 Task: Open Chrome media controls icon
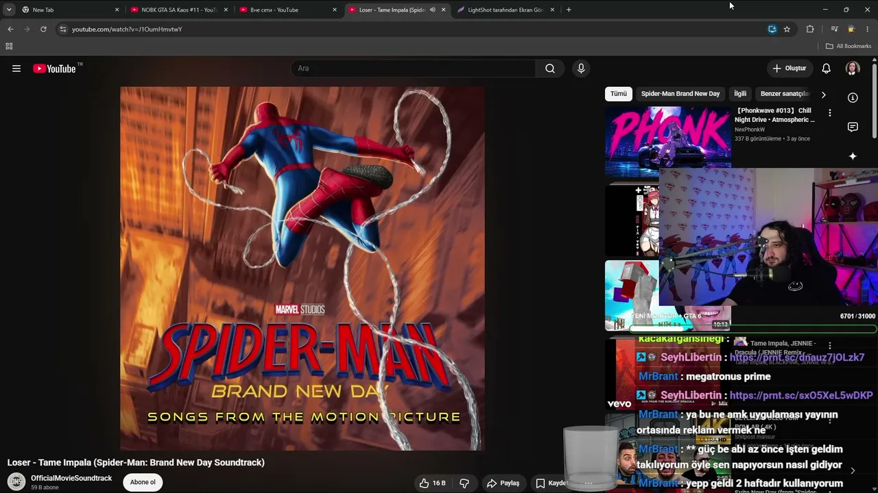coord(834,29)
